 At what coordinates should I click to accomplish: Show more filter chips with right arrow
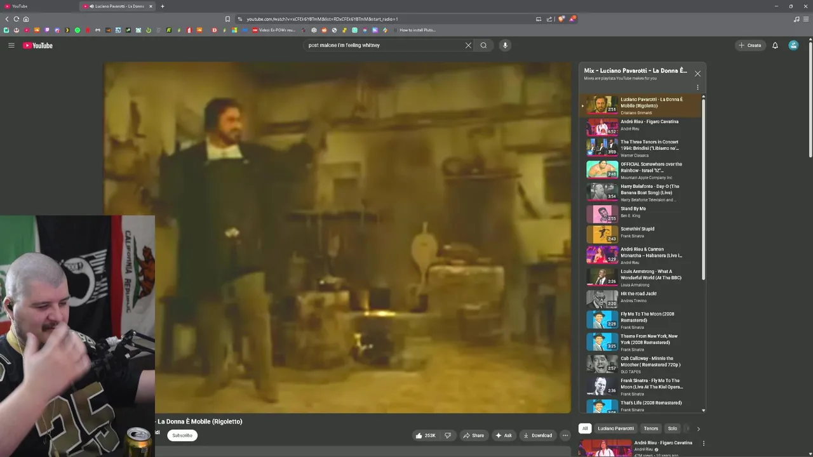pos(698,428)
